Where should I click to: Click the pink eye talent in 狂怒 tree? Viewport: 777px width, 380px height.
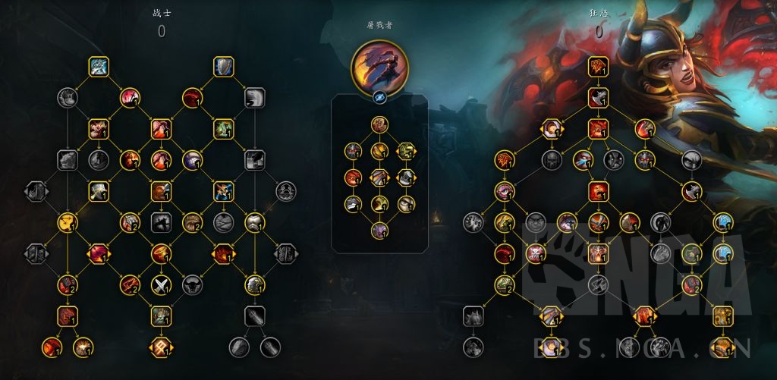pos(505,191)
